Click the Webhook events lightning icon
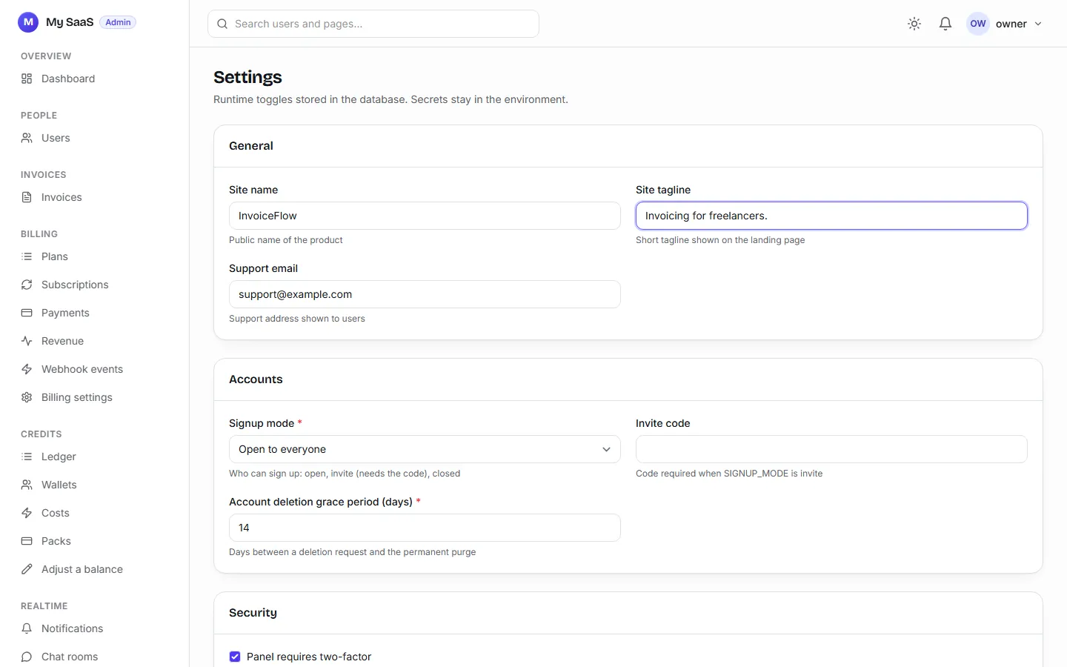 27,369
